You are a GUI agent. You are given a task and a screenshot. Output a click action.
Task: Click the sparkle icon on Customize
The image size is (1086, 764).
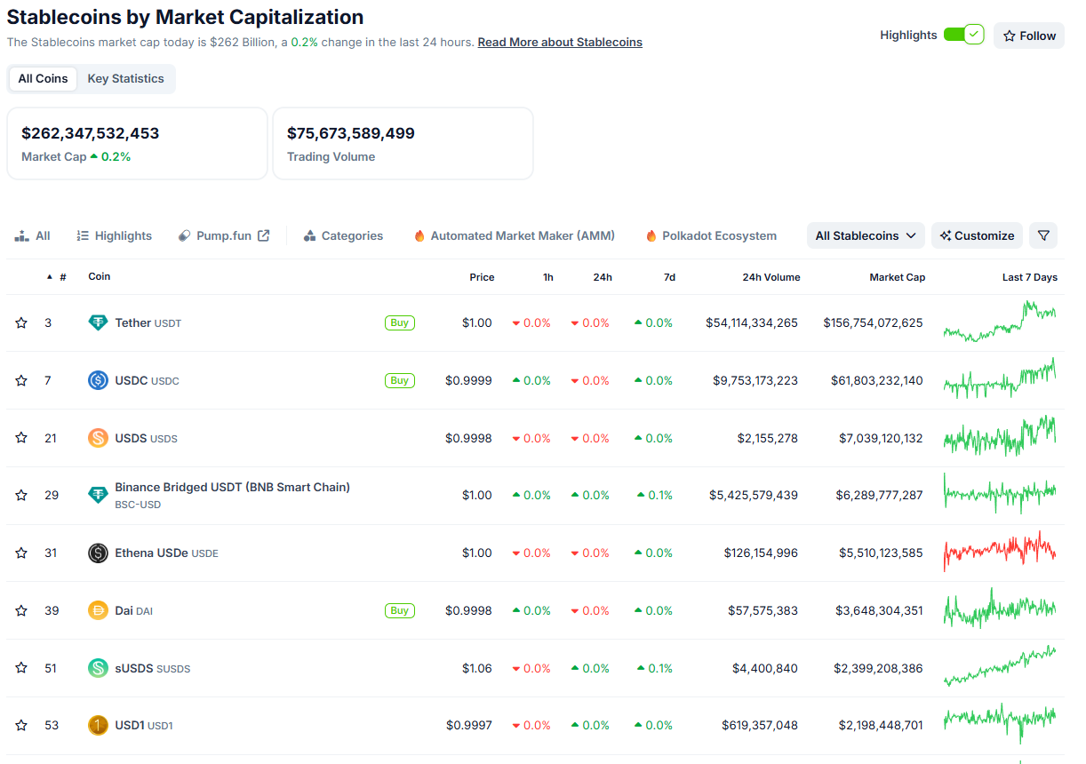coord(946,235)
